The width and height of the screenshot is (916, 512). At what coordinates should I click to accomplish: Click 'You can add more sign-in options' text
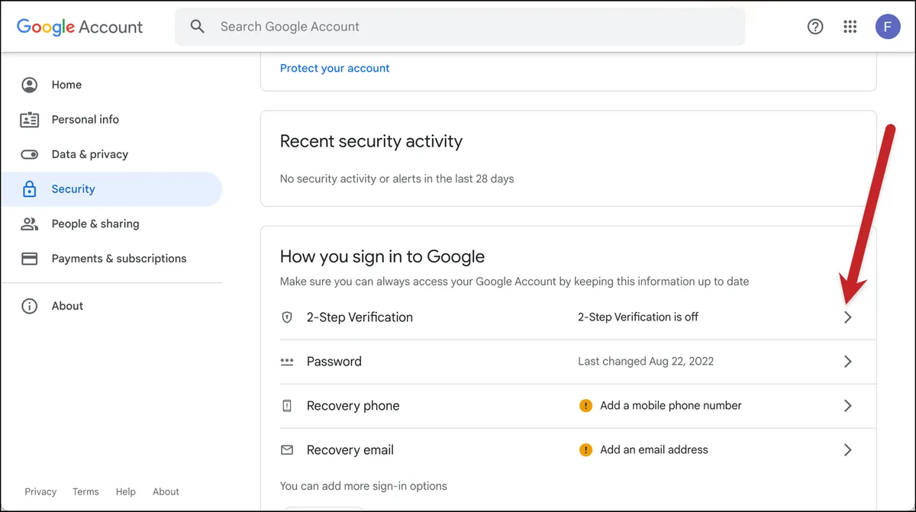pos(363,486)
